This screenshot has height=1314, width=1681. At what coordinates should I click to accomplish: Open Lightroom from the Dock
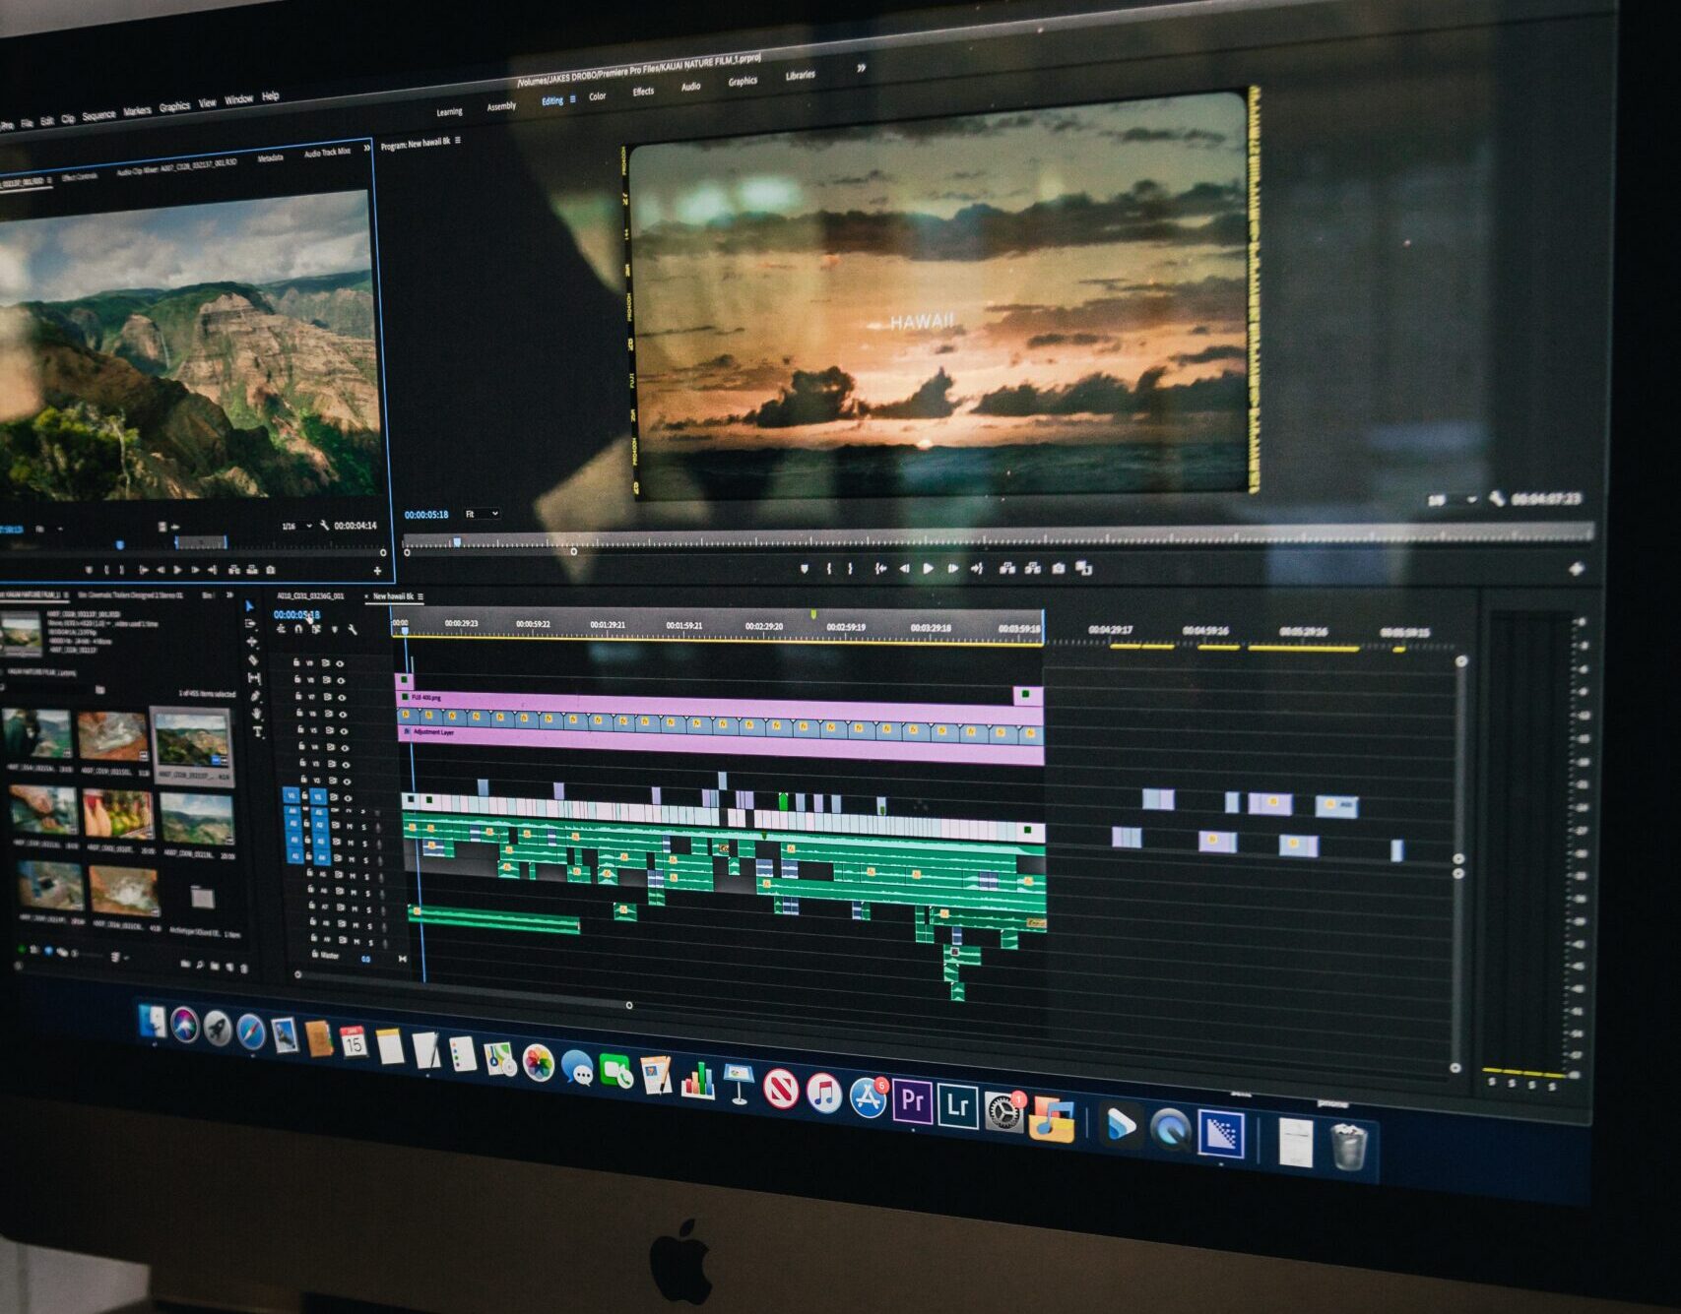point(956,1104)
